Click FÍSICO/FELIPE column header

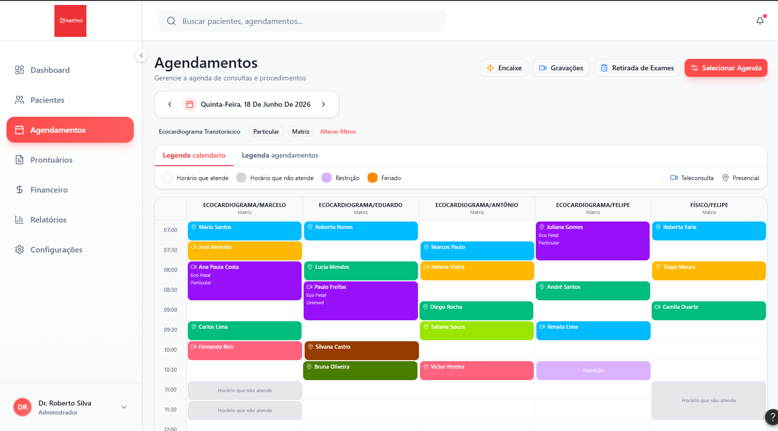(709, 209)
